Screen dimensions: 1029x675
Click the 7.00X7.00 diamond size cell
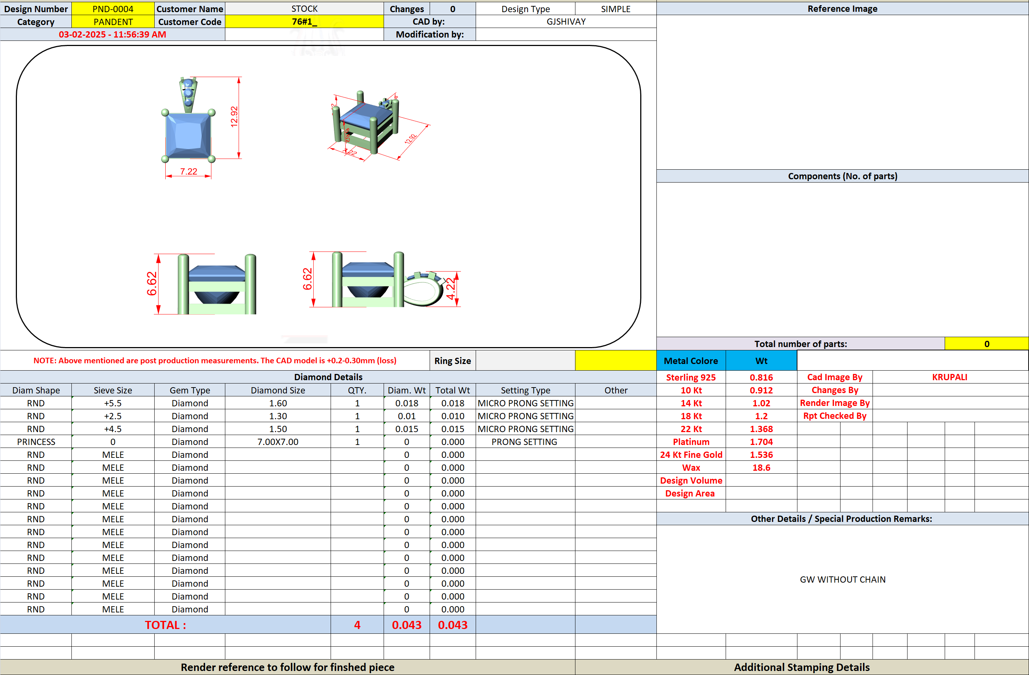coord(278,442)
